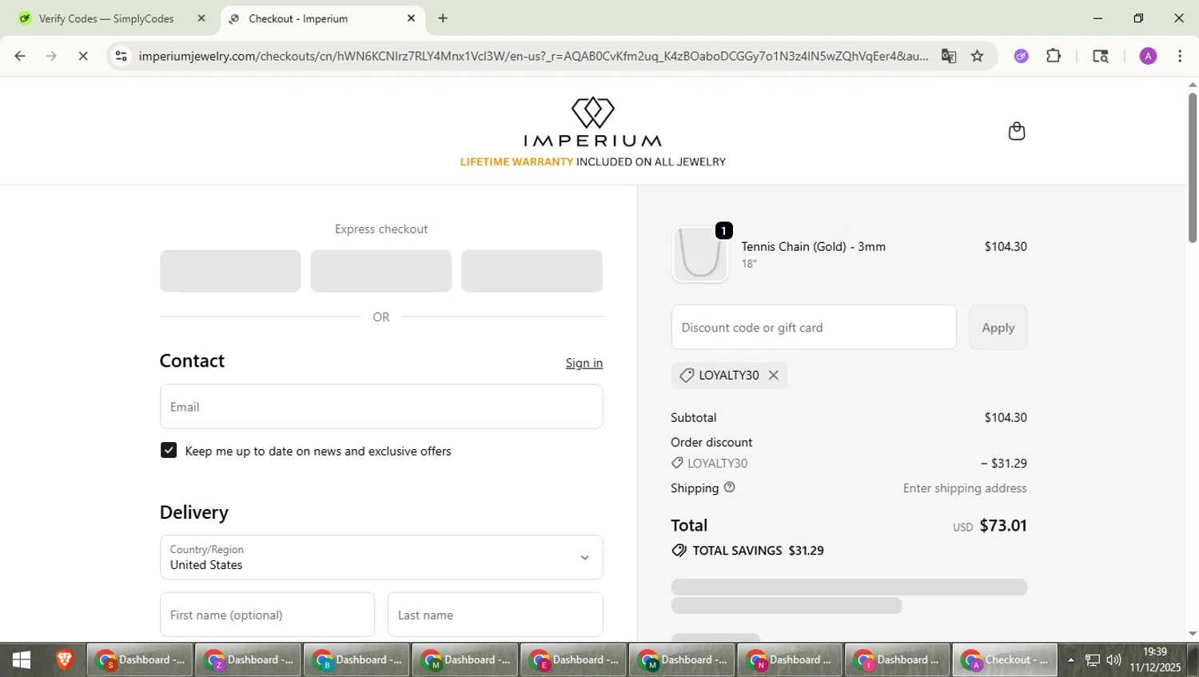Open the Windows Start menu
The image size is (1199, 677).
coord(22,659)
